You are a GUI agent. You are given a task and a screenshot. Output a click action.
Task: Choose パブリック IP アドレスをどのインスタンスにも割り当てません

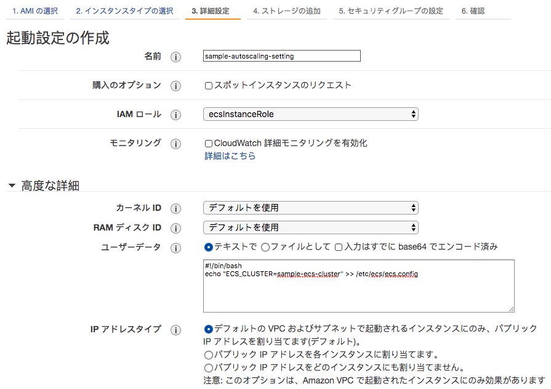pos(208,368)
